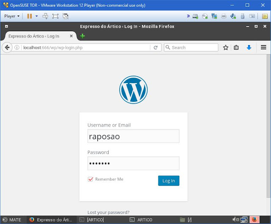Image resolution: width=271 pixels, height=224 pixels.
Task: Click the USB device icon
Action: click(243, 16)
